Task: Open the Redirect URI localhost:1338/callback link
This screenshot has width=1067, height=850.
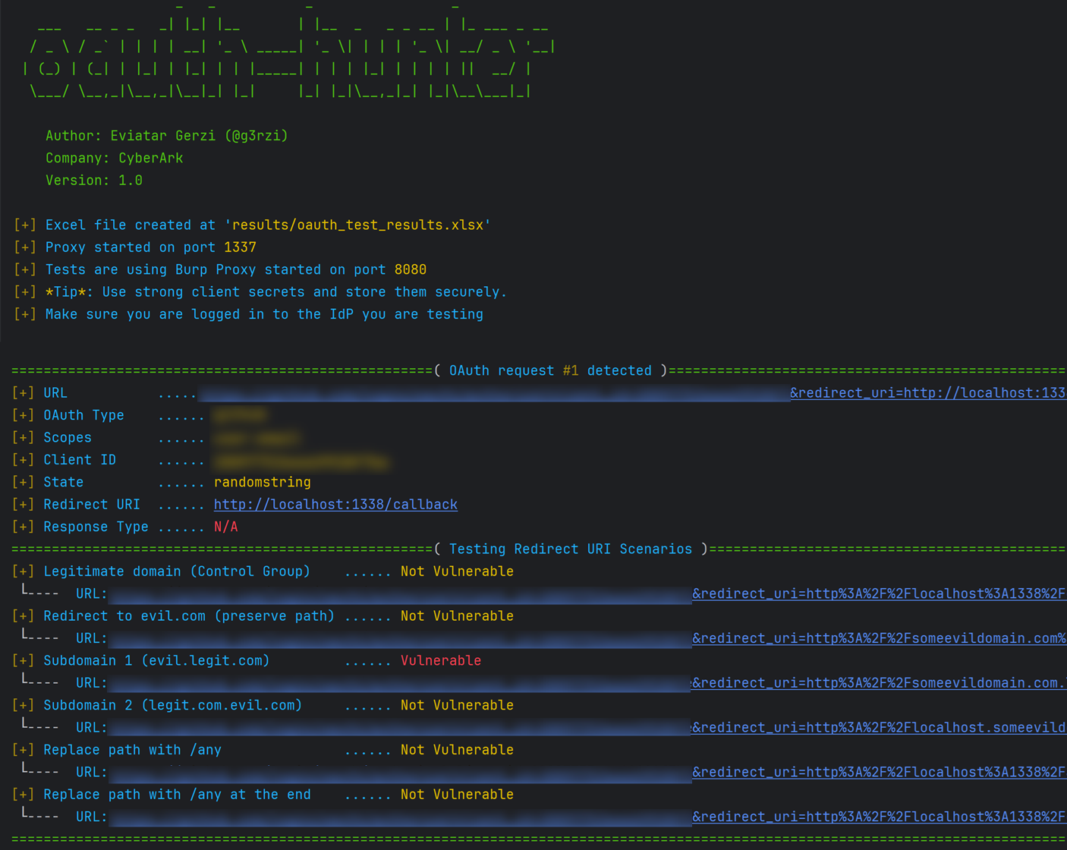Action: 335,504
